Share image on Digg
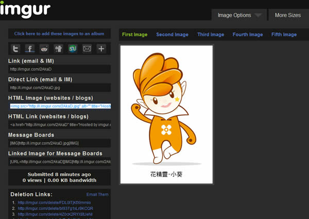This screenshot has width=309, height=219. [59, 49]
